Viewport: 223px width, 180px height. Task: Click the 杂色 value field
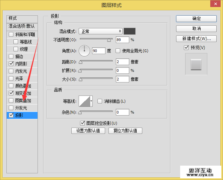[123, 112]
